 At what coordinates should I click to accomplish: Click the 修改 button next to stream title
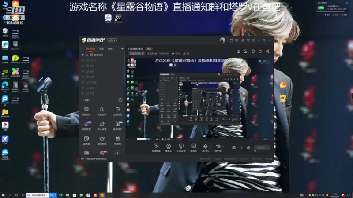(149, 49)
